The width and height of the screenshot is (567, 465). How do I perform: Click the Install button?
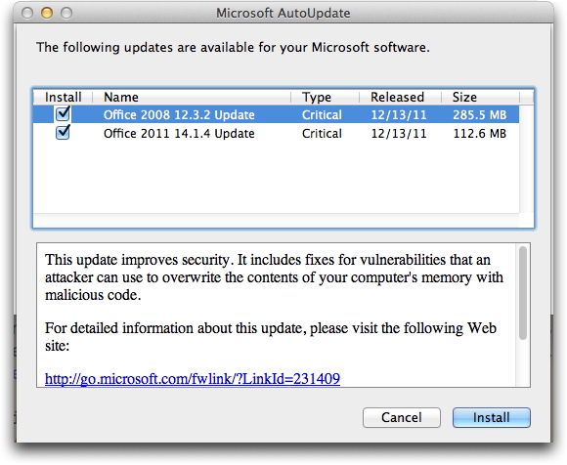(x=492, y=418)
